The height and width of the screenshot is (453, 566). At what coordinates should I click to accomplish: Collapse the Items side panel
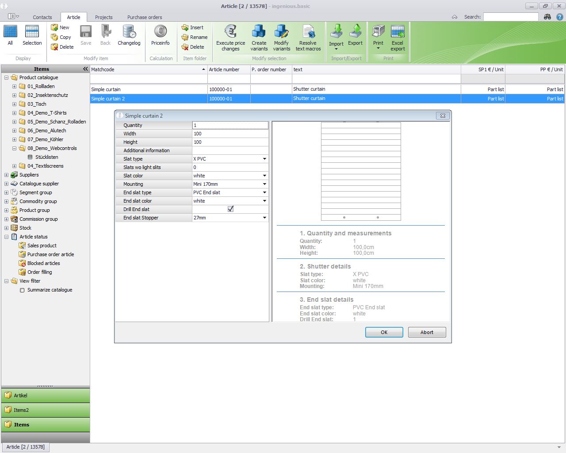(x=85, y=69)
